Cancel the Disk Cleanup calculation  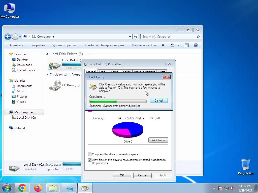(159, 101)
